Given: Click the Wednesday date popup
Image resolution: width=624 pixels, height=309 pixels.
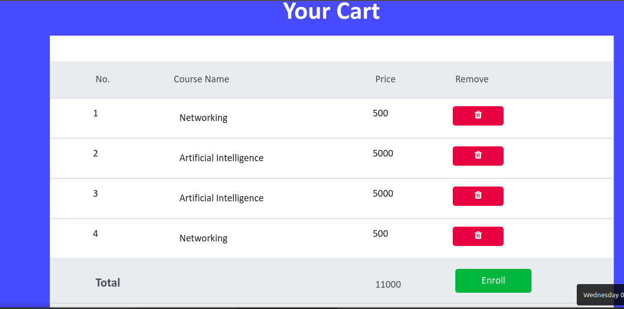Looking at the screenshot, I should (x=602, y=295).
